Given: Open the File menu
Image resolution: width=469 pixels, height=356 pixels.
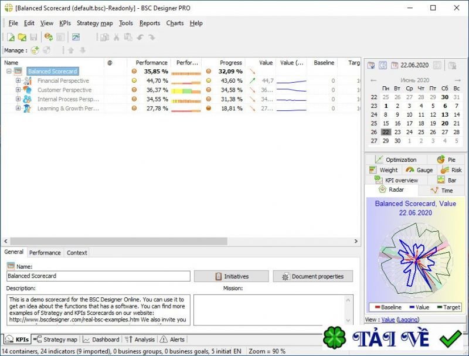Looking at the screenshot, I should pos(13,23).
